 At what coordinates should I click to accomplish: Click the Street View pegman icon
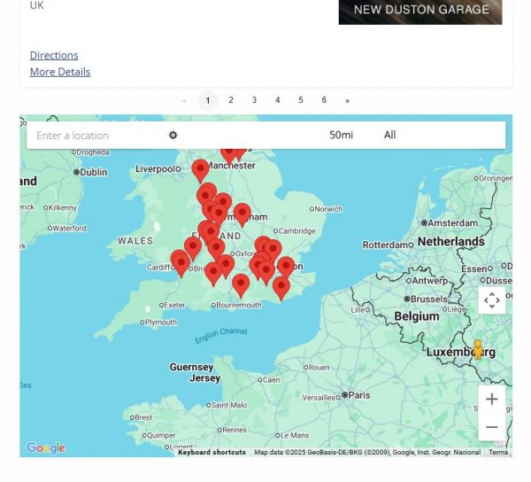point(478,348)
